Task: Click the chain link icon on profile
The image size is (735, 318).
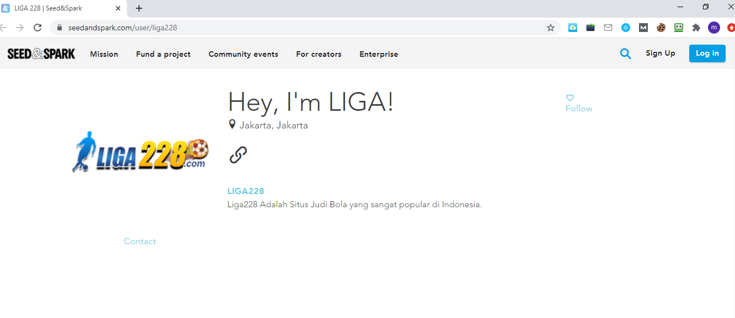Action: 238,155
